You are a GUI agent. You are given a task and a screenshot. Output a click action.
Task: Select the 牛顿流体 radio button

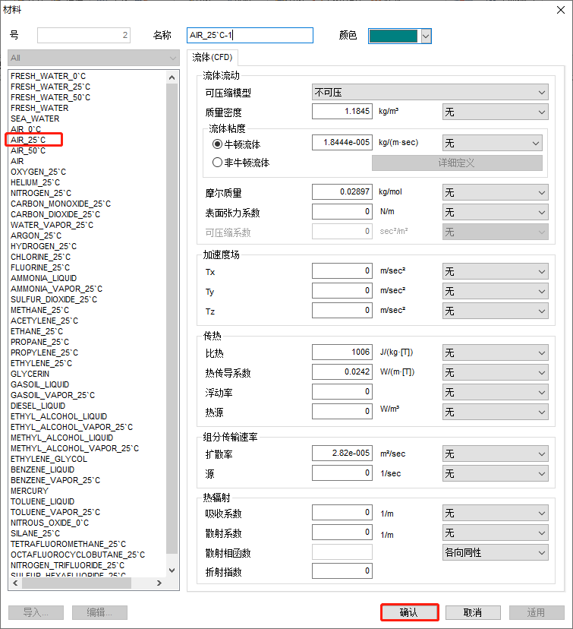pyautogui.click(x=217, y=143)
